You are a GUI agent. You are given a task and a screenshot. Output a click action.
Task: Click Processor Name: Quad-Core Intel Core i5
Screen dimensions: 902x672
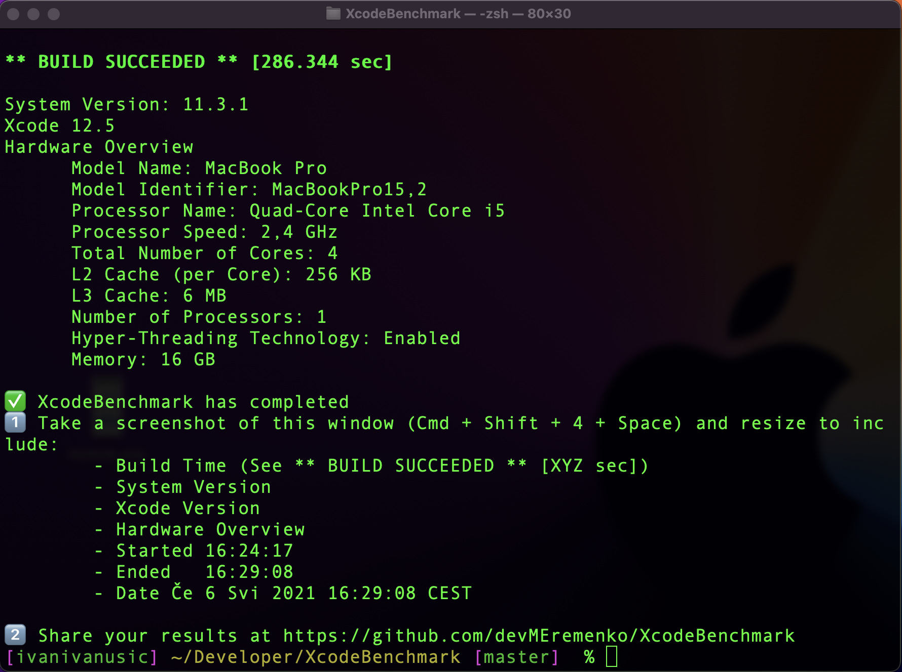point(288,211)
